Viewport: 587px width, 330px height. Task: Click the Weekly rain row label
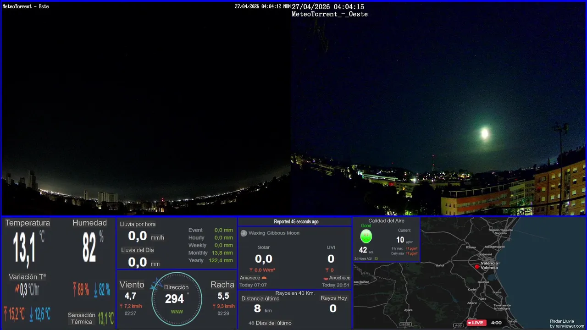[197, 245]
